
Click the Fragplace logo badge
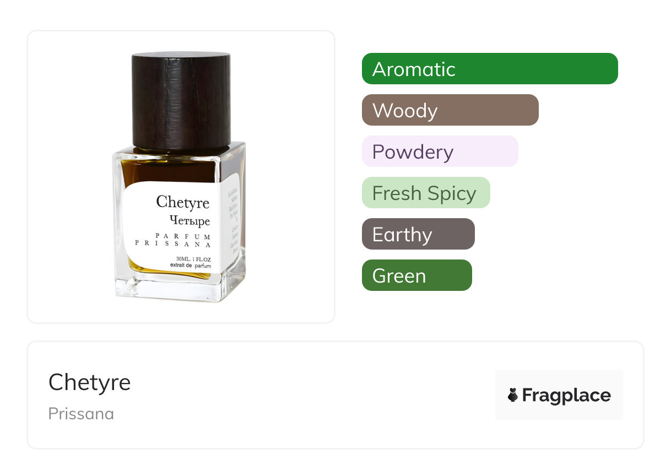pyautogui.click(x=559, y=395)
